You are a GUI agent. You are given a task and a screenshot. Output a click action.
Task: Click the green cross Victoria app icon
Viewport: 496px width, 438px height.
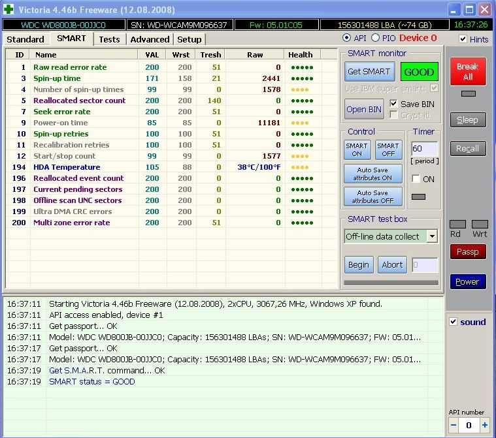pyautogui.click(x=8, y=9)
